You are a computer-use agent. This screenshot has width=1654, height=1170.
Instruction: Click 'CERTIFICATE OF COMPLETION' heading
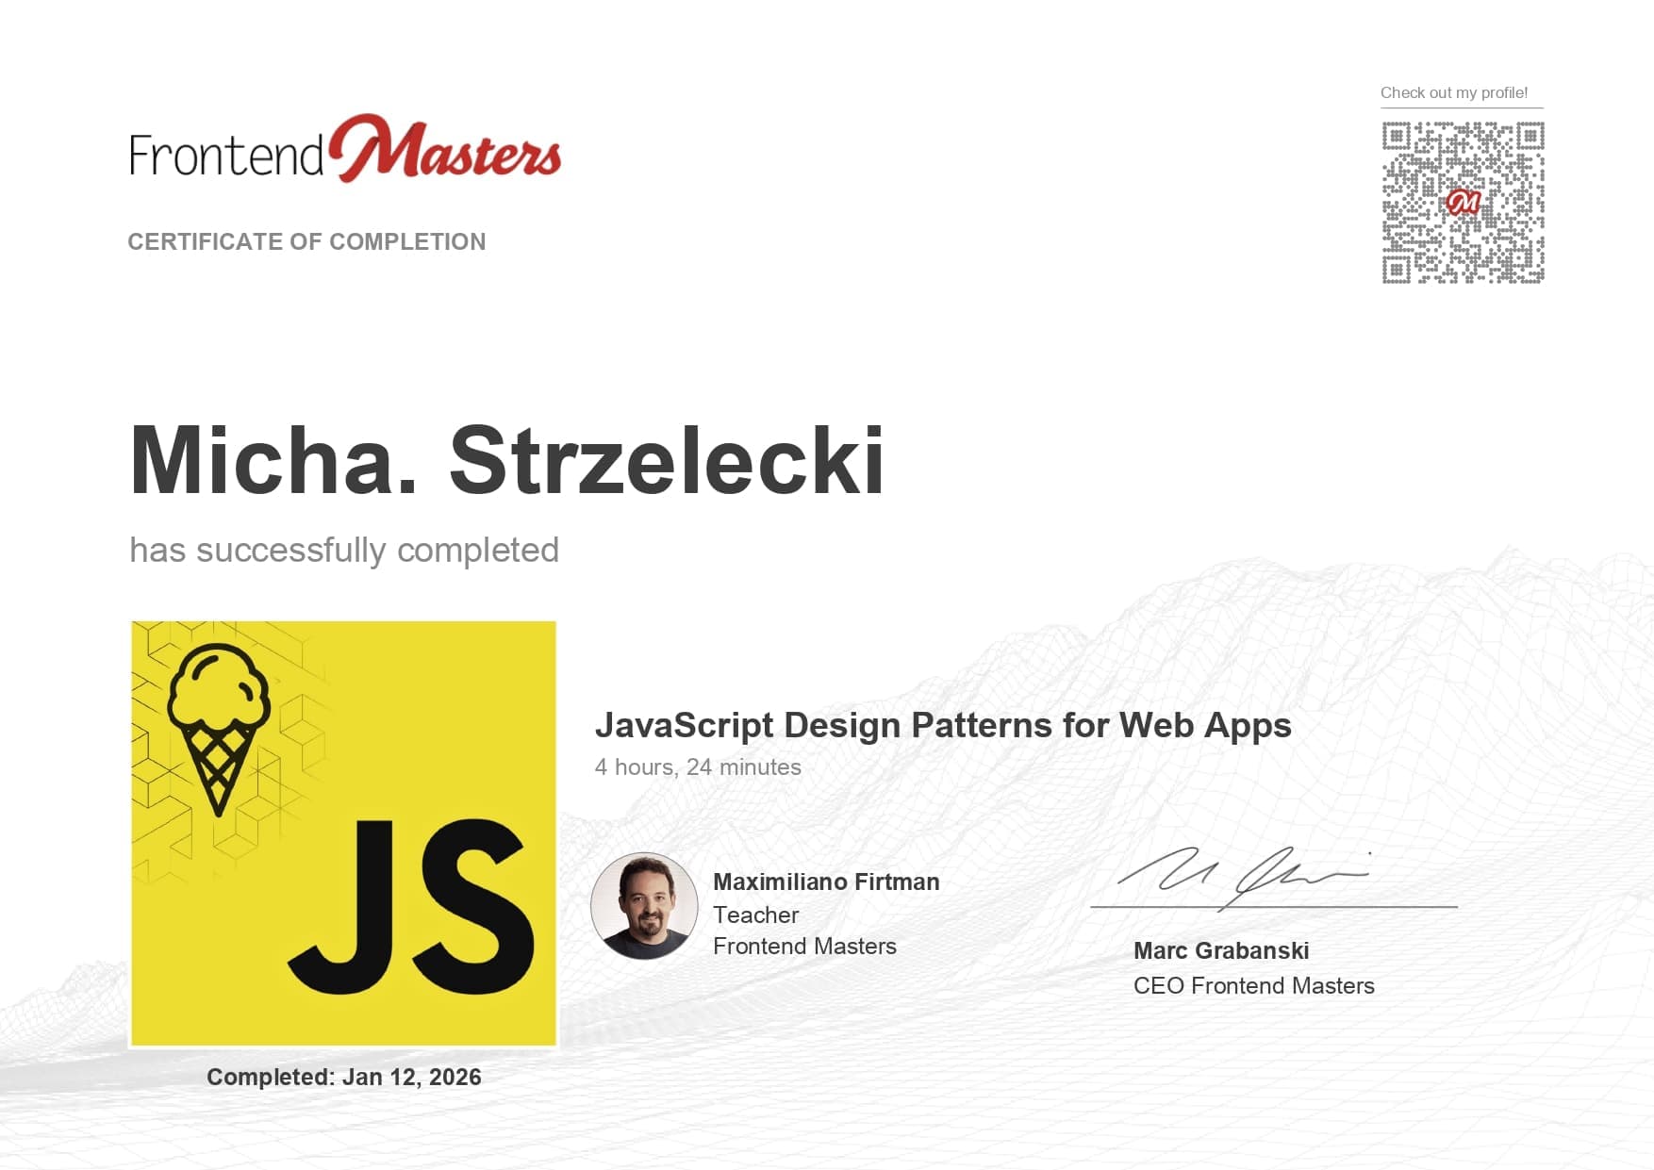point(306,241)
